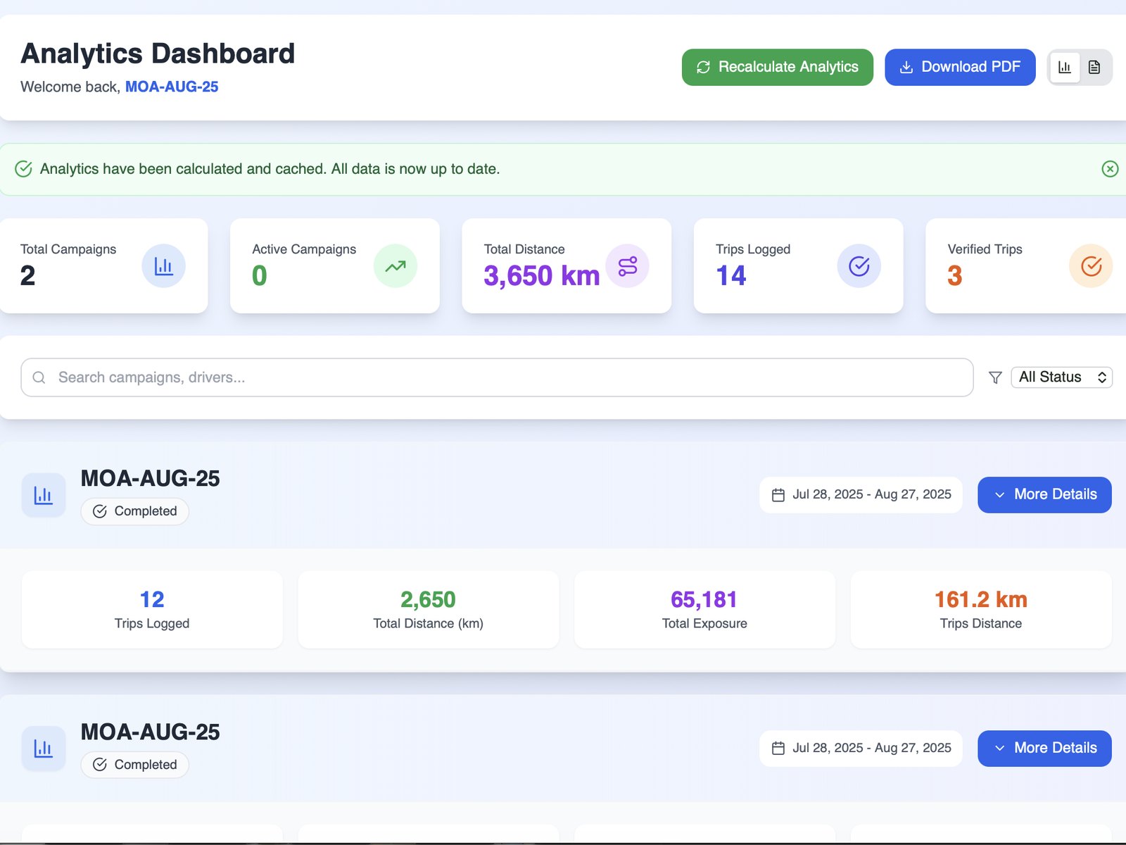Click the Total Campaigns 2 value
This screenshot has height=845, width=1126.
[x=27, y=275]
